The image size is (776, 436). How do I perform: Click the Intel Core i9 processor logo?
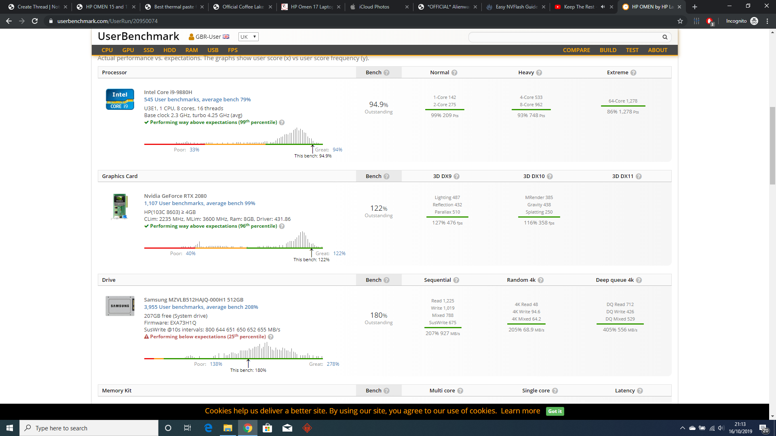coord(120,99)
